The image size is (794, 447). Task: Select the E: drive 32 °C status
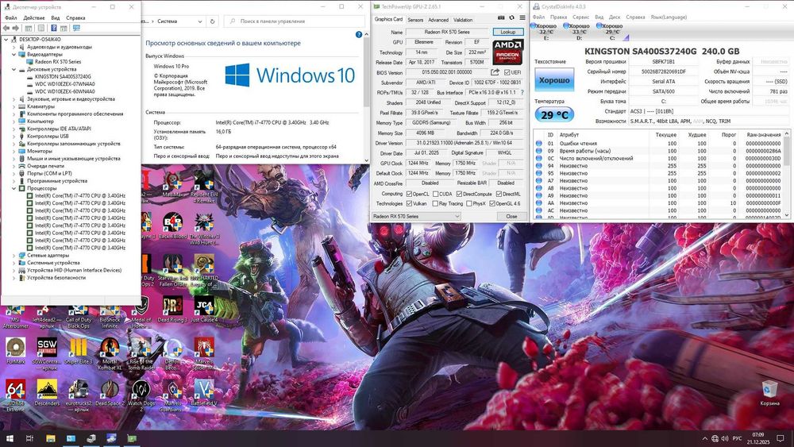pyautogui.click(x=545, y=32)
